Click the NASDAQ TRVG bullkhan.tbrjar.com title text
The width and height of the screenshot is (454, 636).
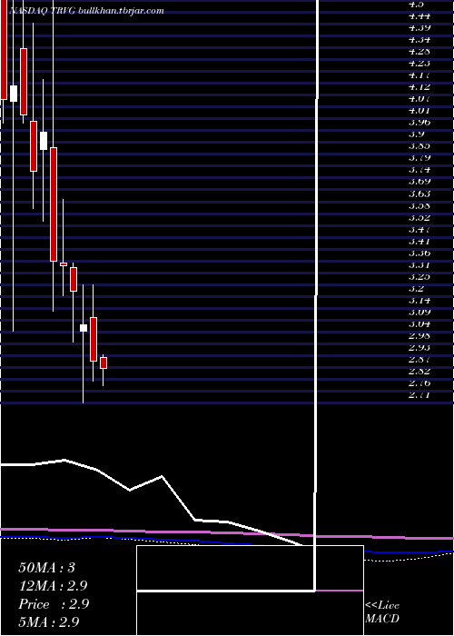pyautogui.click(x=85, y=11)
